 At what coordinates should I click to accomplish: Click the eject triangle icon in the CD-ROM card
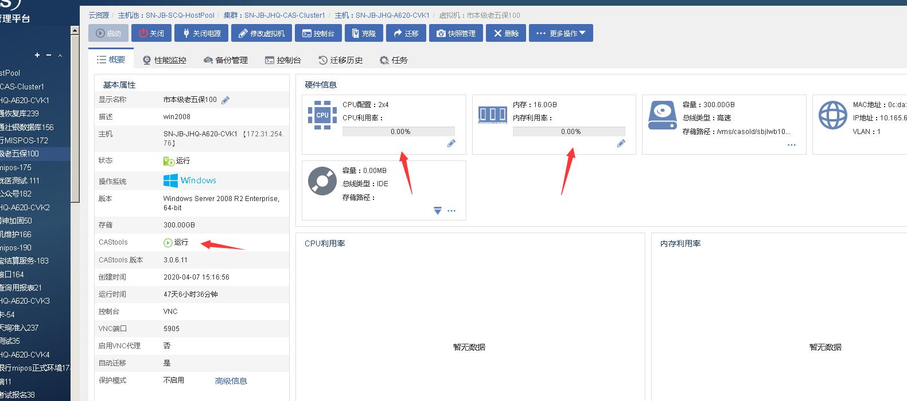[438, 211]
